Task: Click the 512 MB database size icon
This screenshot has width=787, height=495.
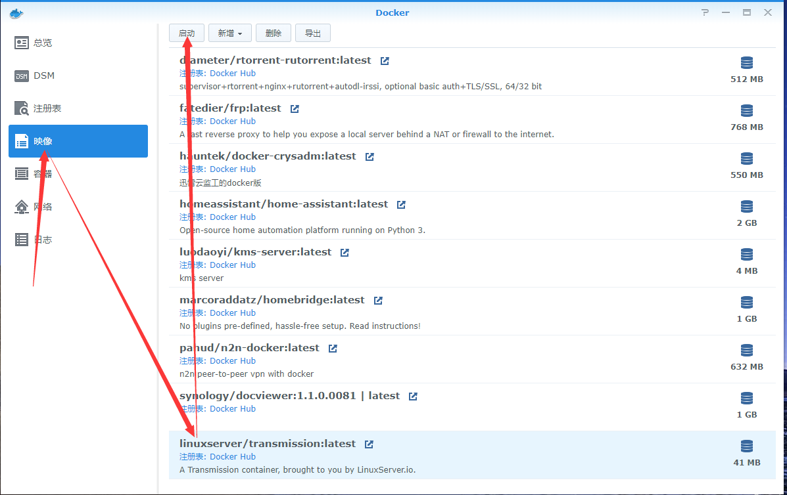Action: click(x=747, y=62)
